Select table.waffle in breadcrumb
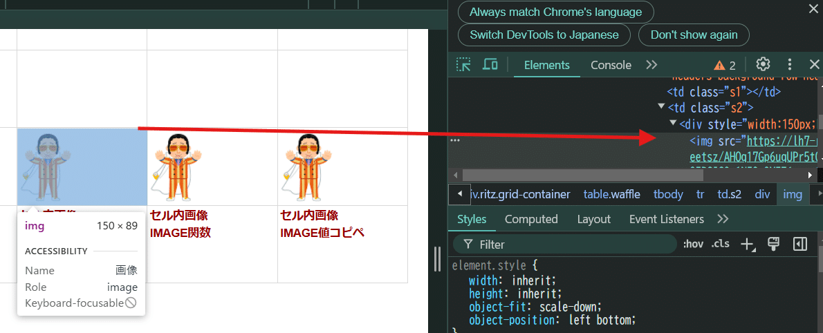 612,195
